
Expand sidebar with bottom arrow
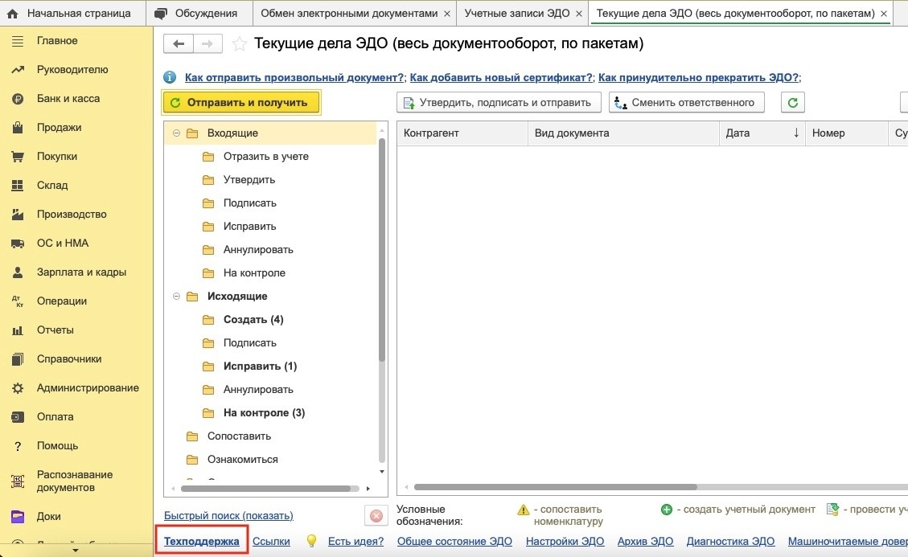[76, 551]
